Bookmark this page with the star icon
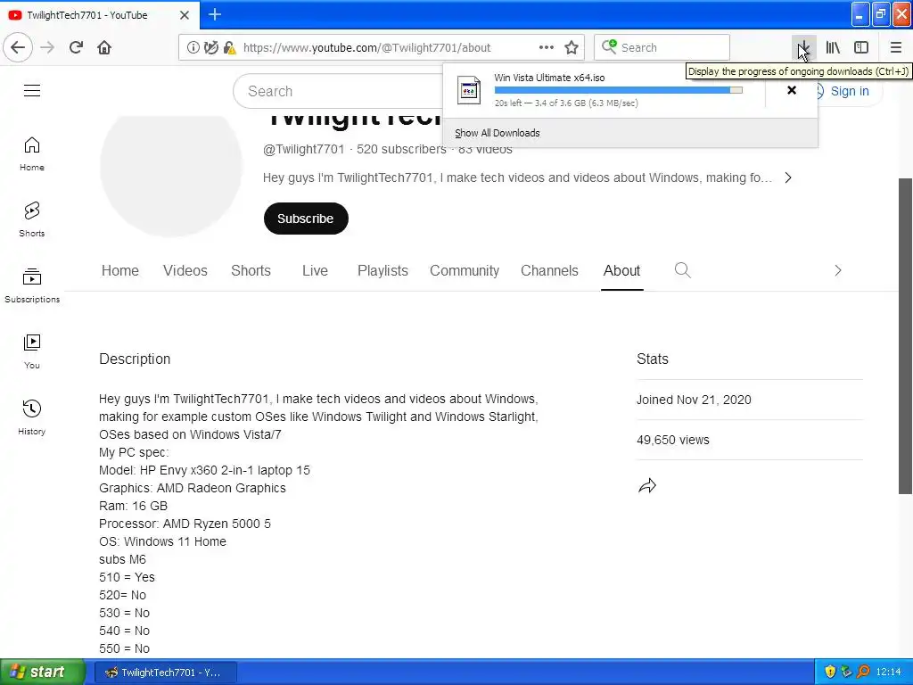This screenshot has width=913, height=685. click(572, 47)
